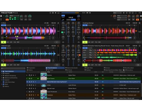Click CUE on deck C
142x111 pixels.
[x=8, y=65]
